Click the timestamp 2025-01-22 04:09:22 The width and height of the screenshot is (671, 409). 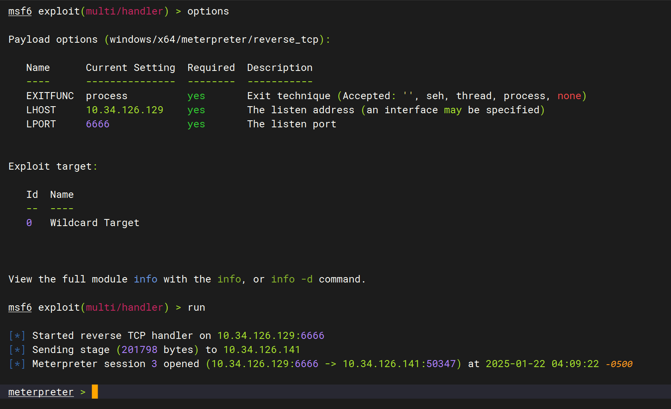pyautogui.click(x=542, y=364)
